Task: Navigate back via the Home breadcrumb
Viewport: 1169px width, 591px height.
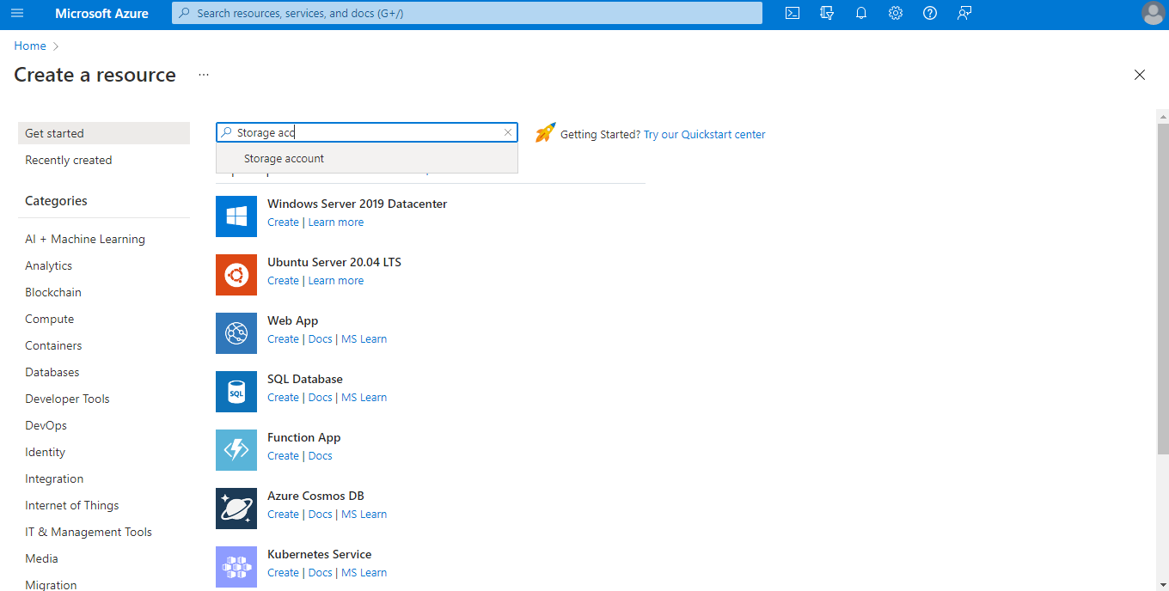Action: click(x=30, y=46)
